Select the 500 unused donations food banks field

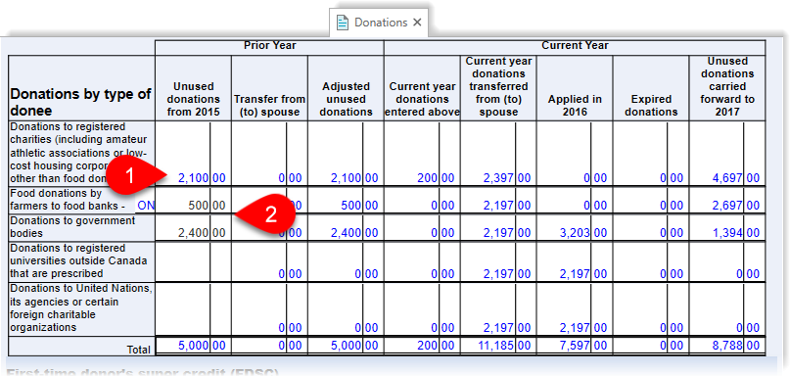[193, 206]
